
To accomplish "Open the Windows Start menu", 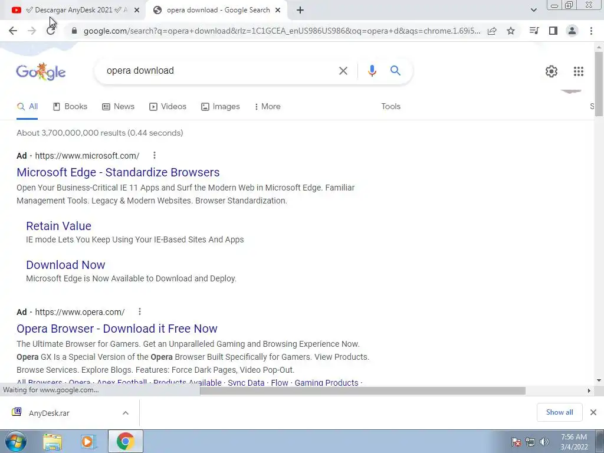I will (x=16, y=441).
